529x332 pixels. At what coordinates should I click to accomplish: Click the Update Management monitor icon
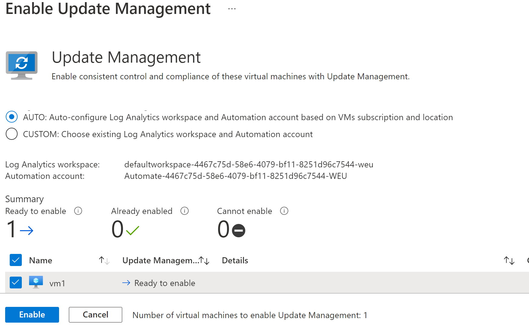pyautogui.click(x=21, y=65)
